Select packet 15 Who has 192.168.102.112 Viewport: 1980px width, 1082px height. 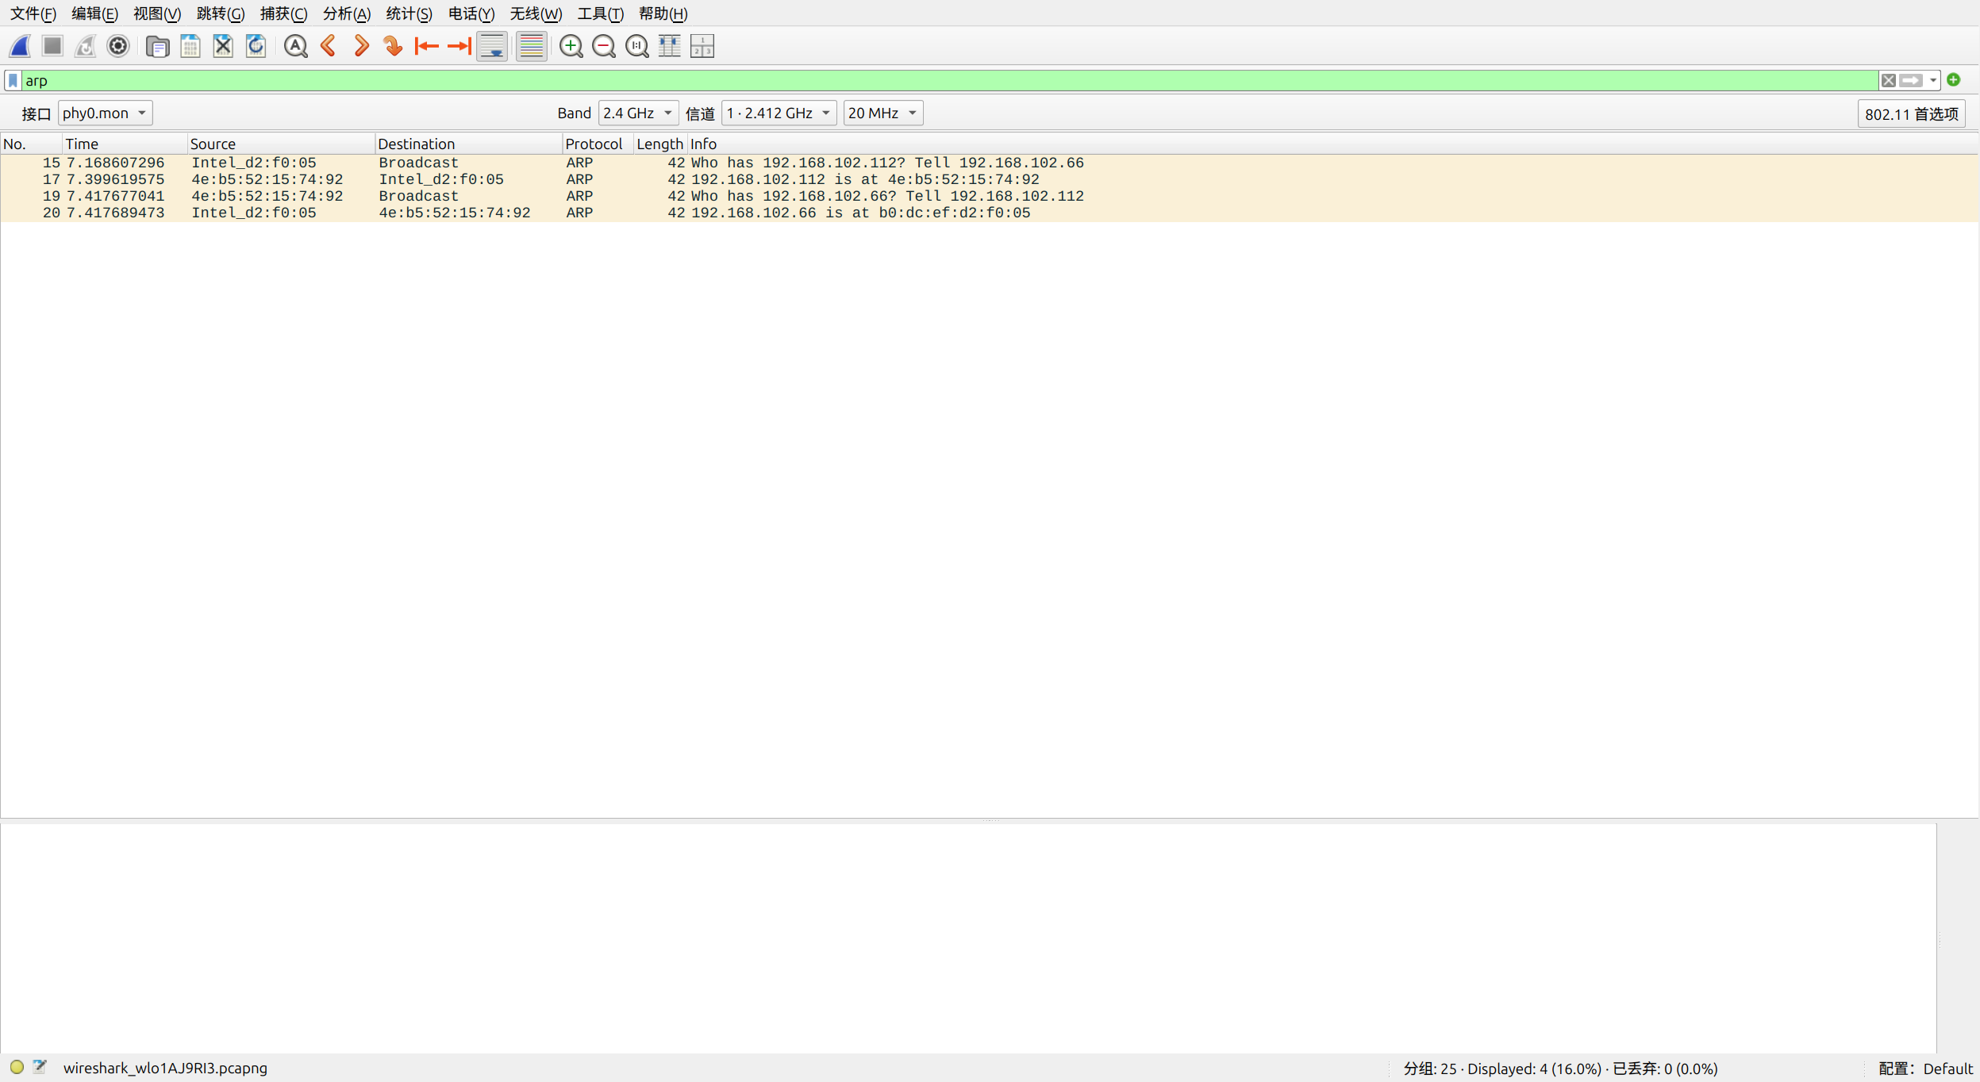[989, 163]
